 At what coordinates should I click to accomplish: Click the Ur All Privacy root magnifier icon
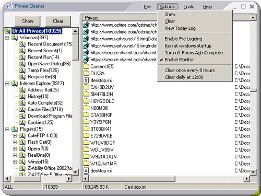click(x=8, y=31)
